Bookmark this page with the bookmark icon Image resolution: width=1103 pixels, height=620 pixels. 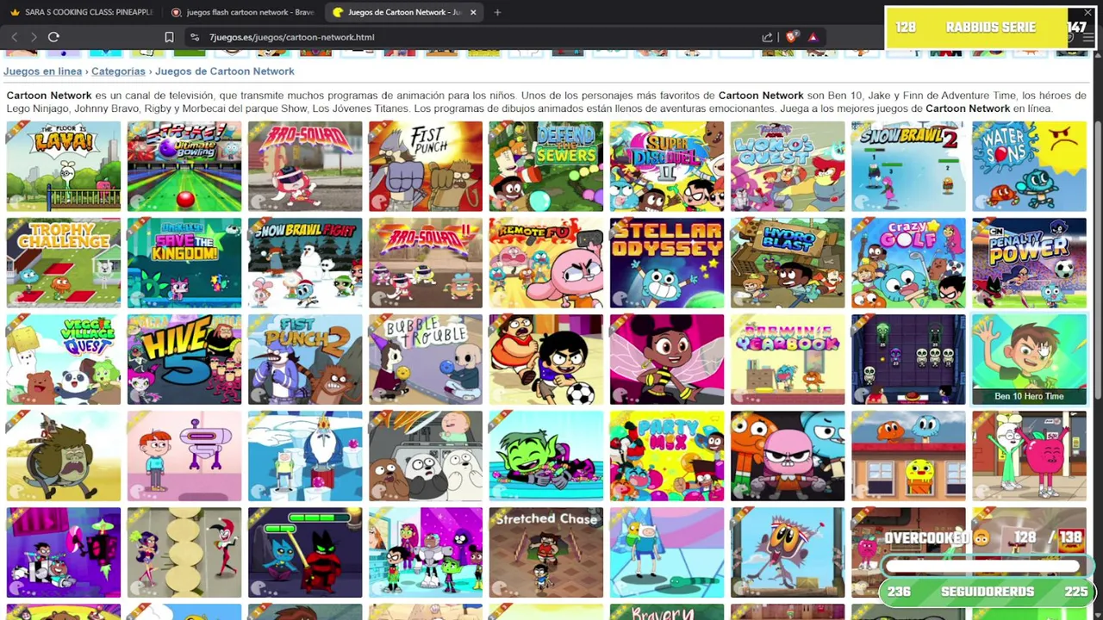click(x=169, y=37)
